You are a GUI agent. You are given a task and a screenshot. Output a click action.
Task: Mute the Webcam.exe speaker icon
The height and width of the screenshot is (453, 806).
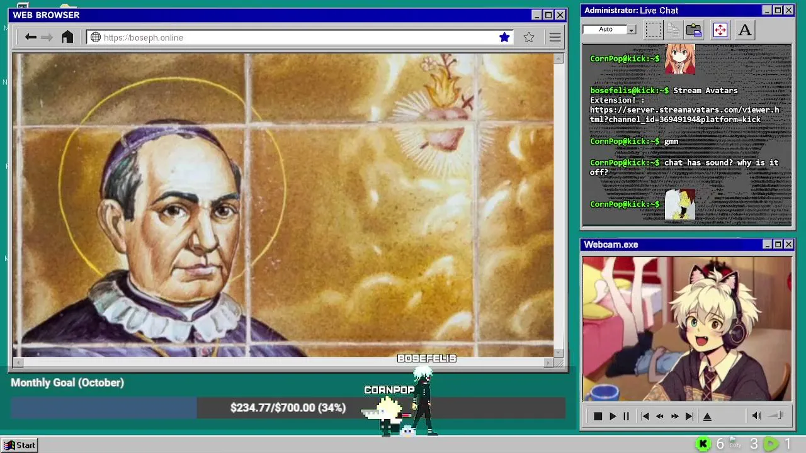point(757,415)
